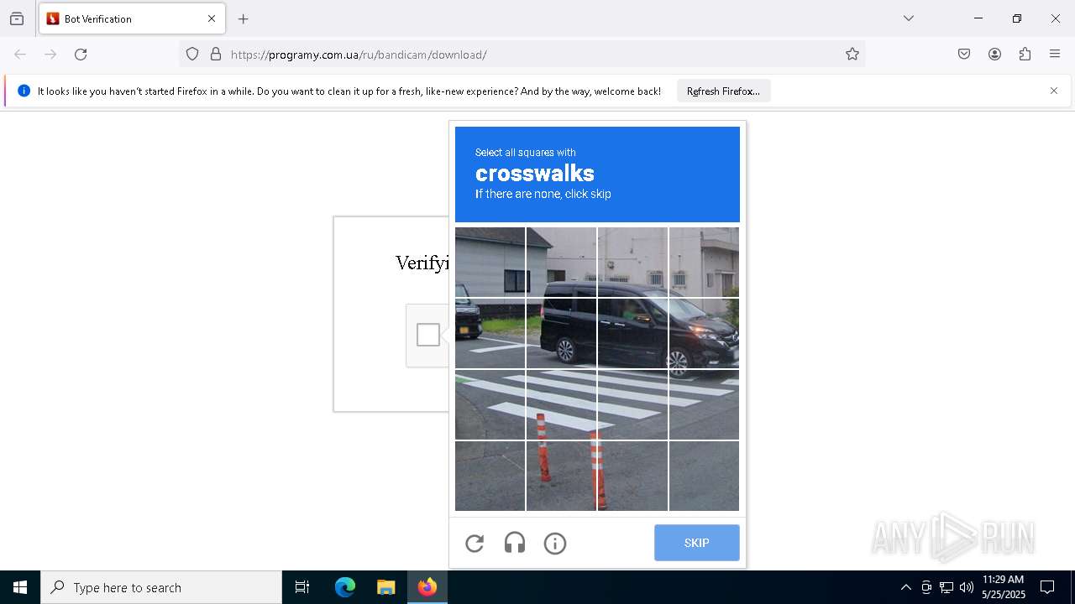The width and height of the screenshot is (1075, 604).
Task: Click the SKIP button
Action: click(697, 543)
